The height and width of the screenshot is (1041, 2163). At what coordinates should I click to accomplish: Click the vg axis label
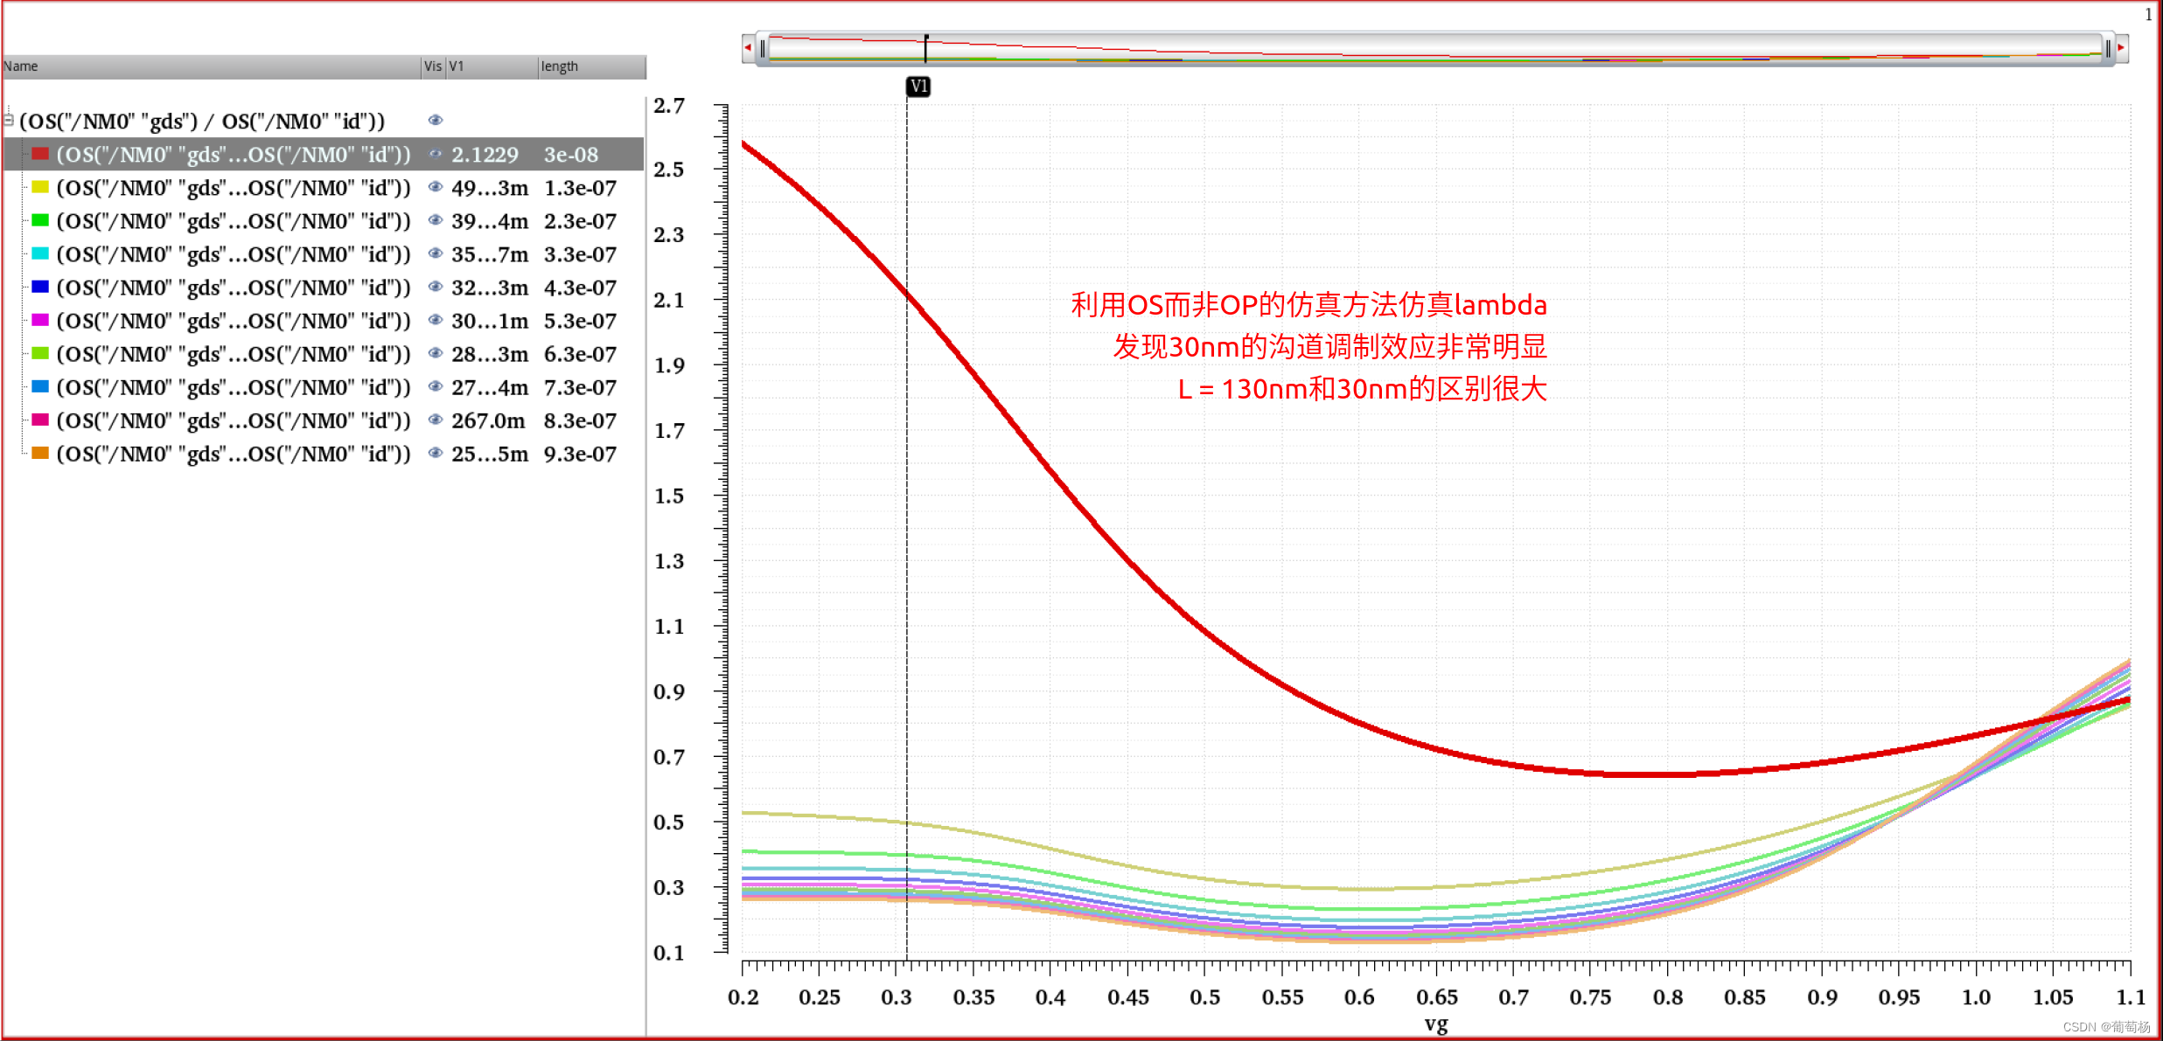[x=1435, y=1023]
